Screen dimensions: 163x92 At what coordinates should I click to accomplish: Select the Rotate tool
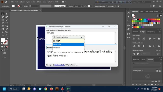point(7,23)
